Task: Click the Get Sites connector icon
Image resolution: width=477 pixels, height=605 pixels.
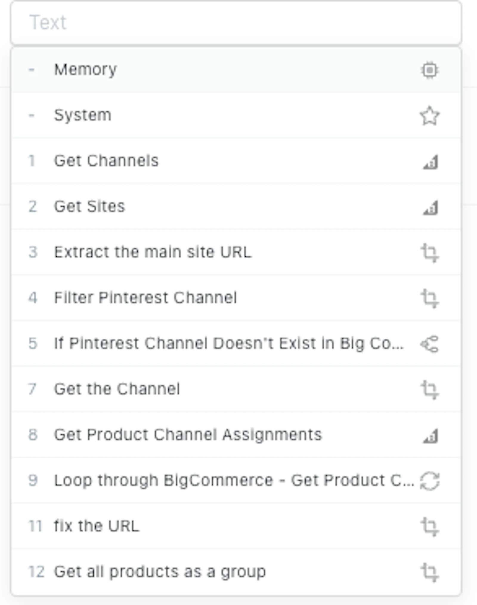Action: [430, 208]
